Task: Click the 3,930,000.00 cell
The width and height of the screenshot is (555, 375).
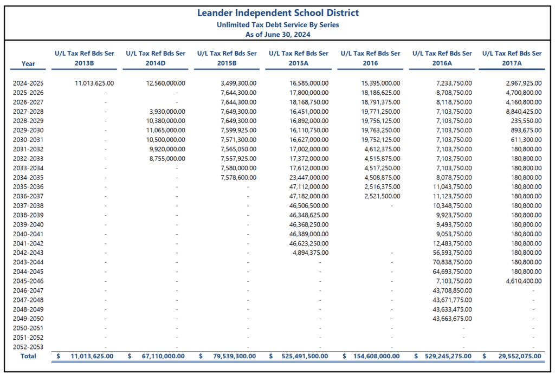Action: (x=167, y=112)
